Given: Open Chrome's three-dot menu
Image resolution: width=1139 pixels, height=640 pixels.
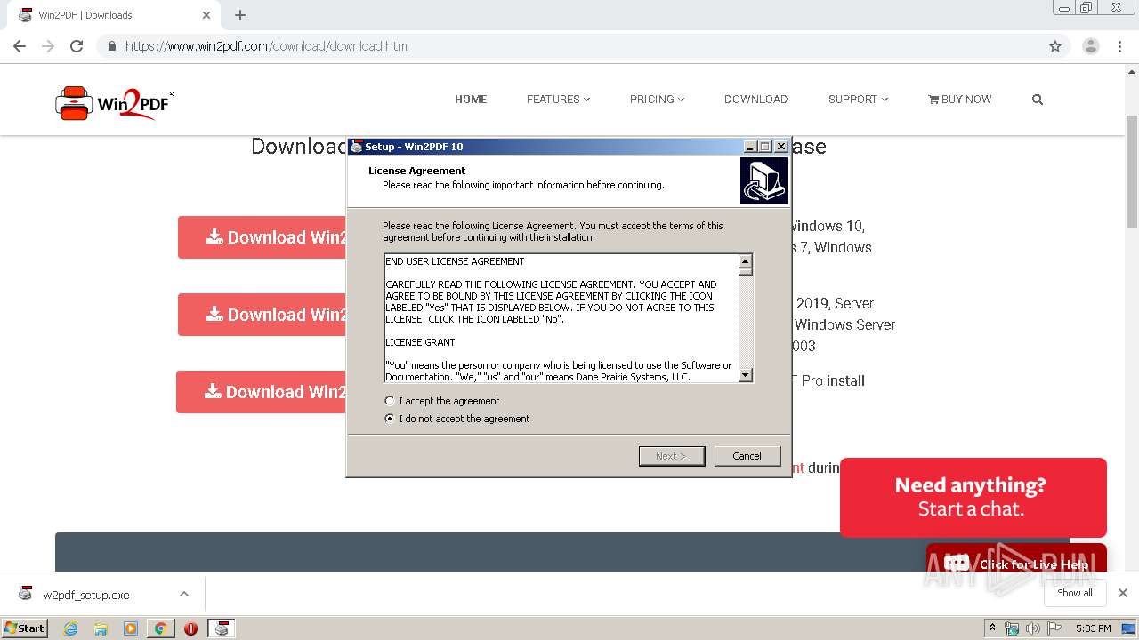Looking at the screenshot, I should pyautogui.click(x=1120, y=46).
